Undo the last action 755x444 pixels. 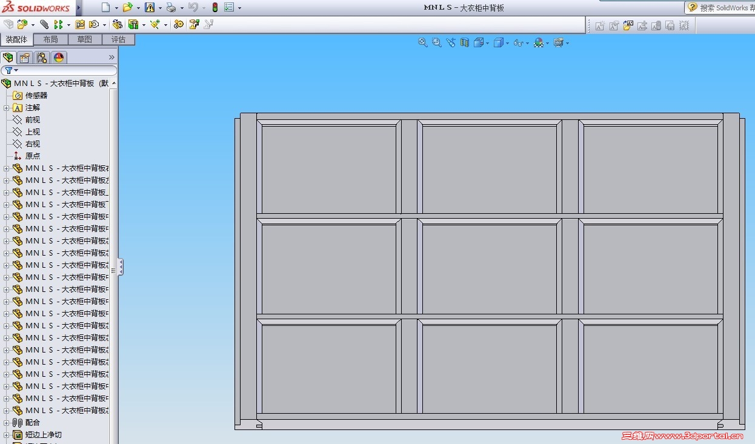click(x=193, y=8)
